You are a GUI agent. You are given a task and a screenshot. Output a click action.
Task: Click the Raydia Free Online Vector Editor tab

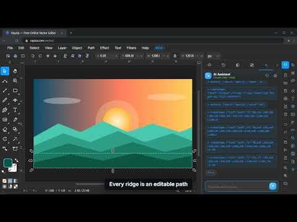[34, 33]
